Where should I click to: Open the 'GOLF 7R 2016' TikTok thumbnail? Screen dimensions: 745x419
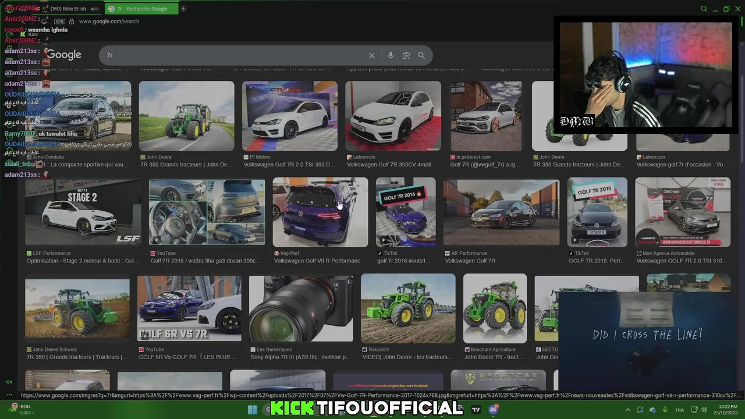pyautogui.click(x=406, y=212)
